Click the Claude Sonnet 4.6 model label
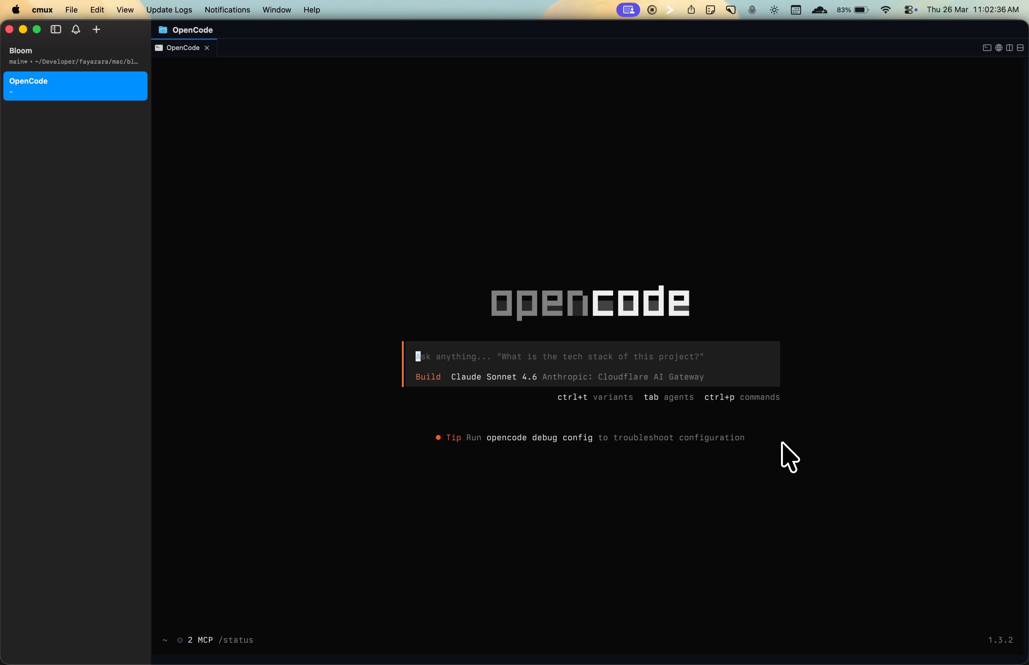Image resolution: width=1029 pixels, height=665 pixels. (494, 377)
